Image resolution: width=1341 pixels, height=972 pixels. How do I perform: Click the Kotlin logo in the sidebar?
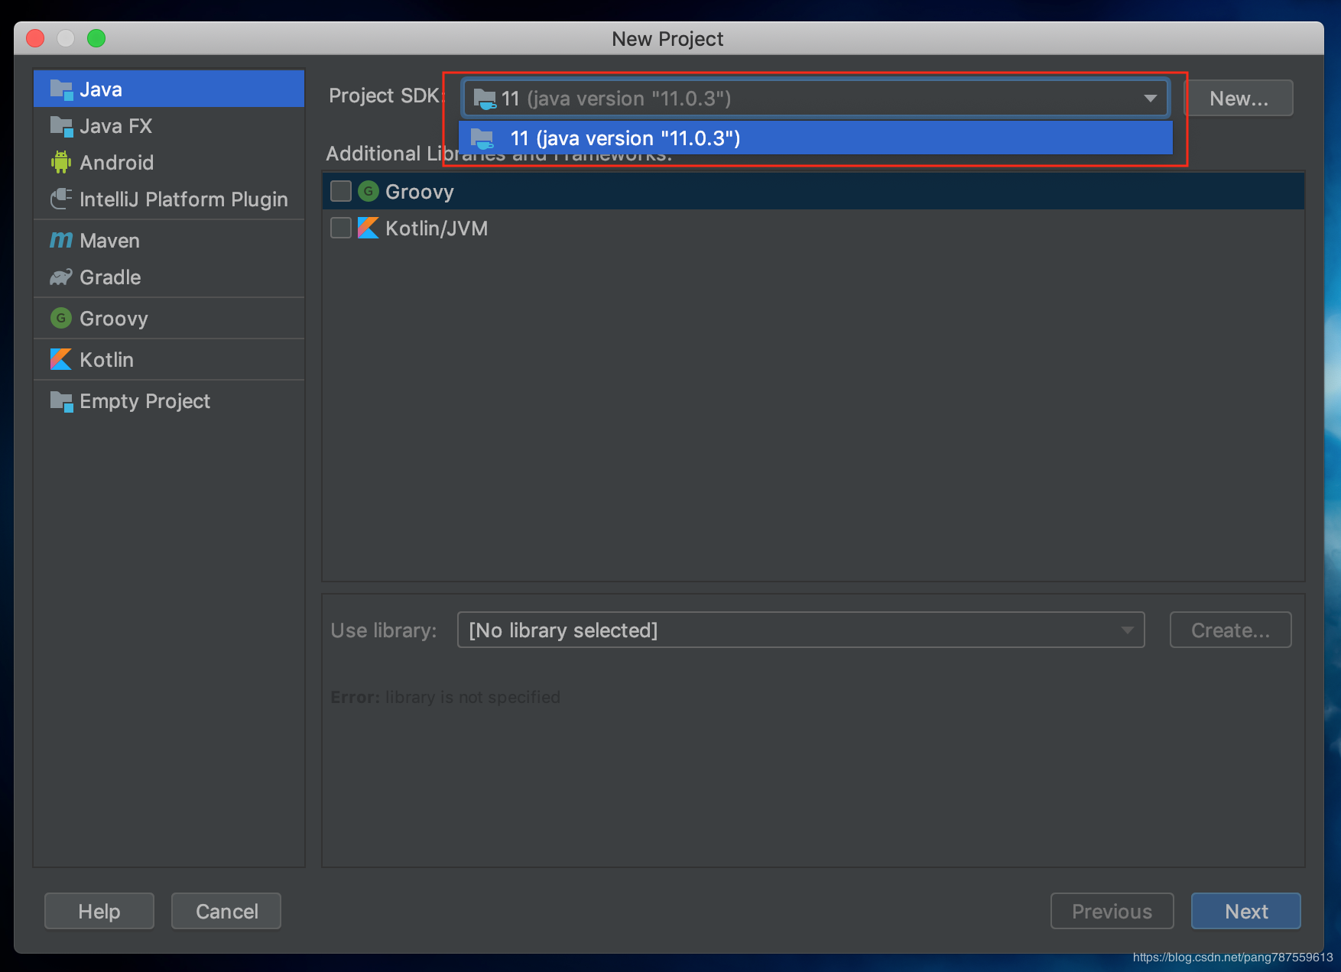coord(61,359)
